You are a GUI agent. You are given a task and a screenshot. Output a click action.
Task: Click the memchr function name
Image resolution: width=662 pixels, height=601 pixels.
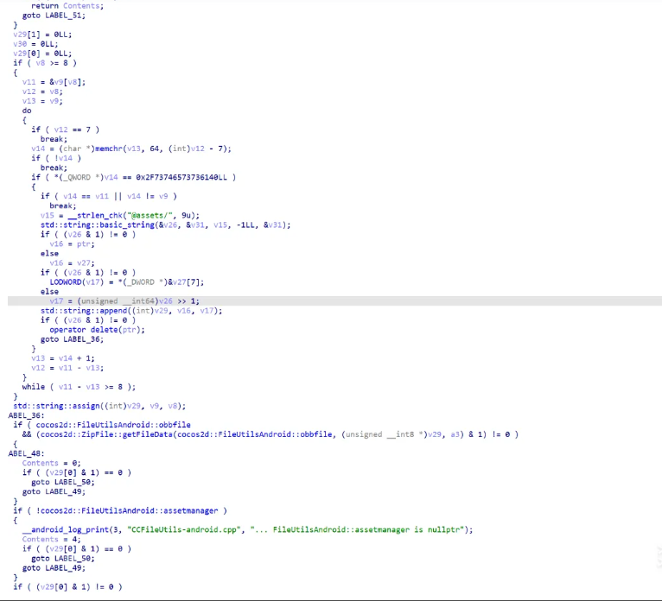[109, 149]
